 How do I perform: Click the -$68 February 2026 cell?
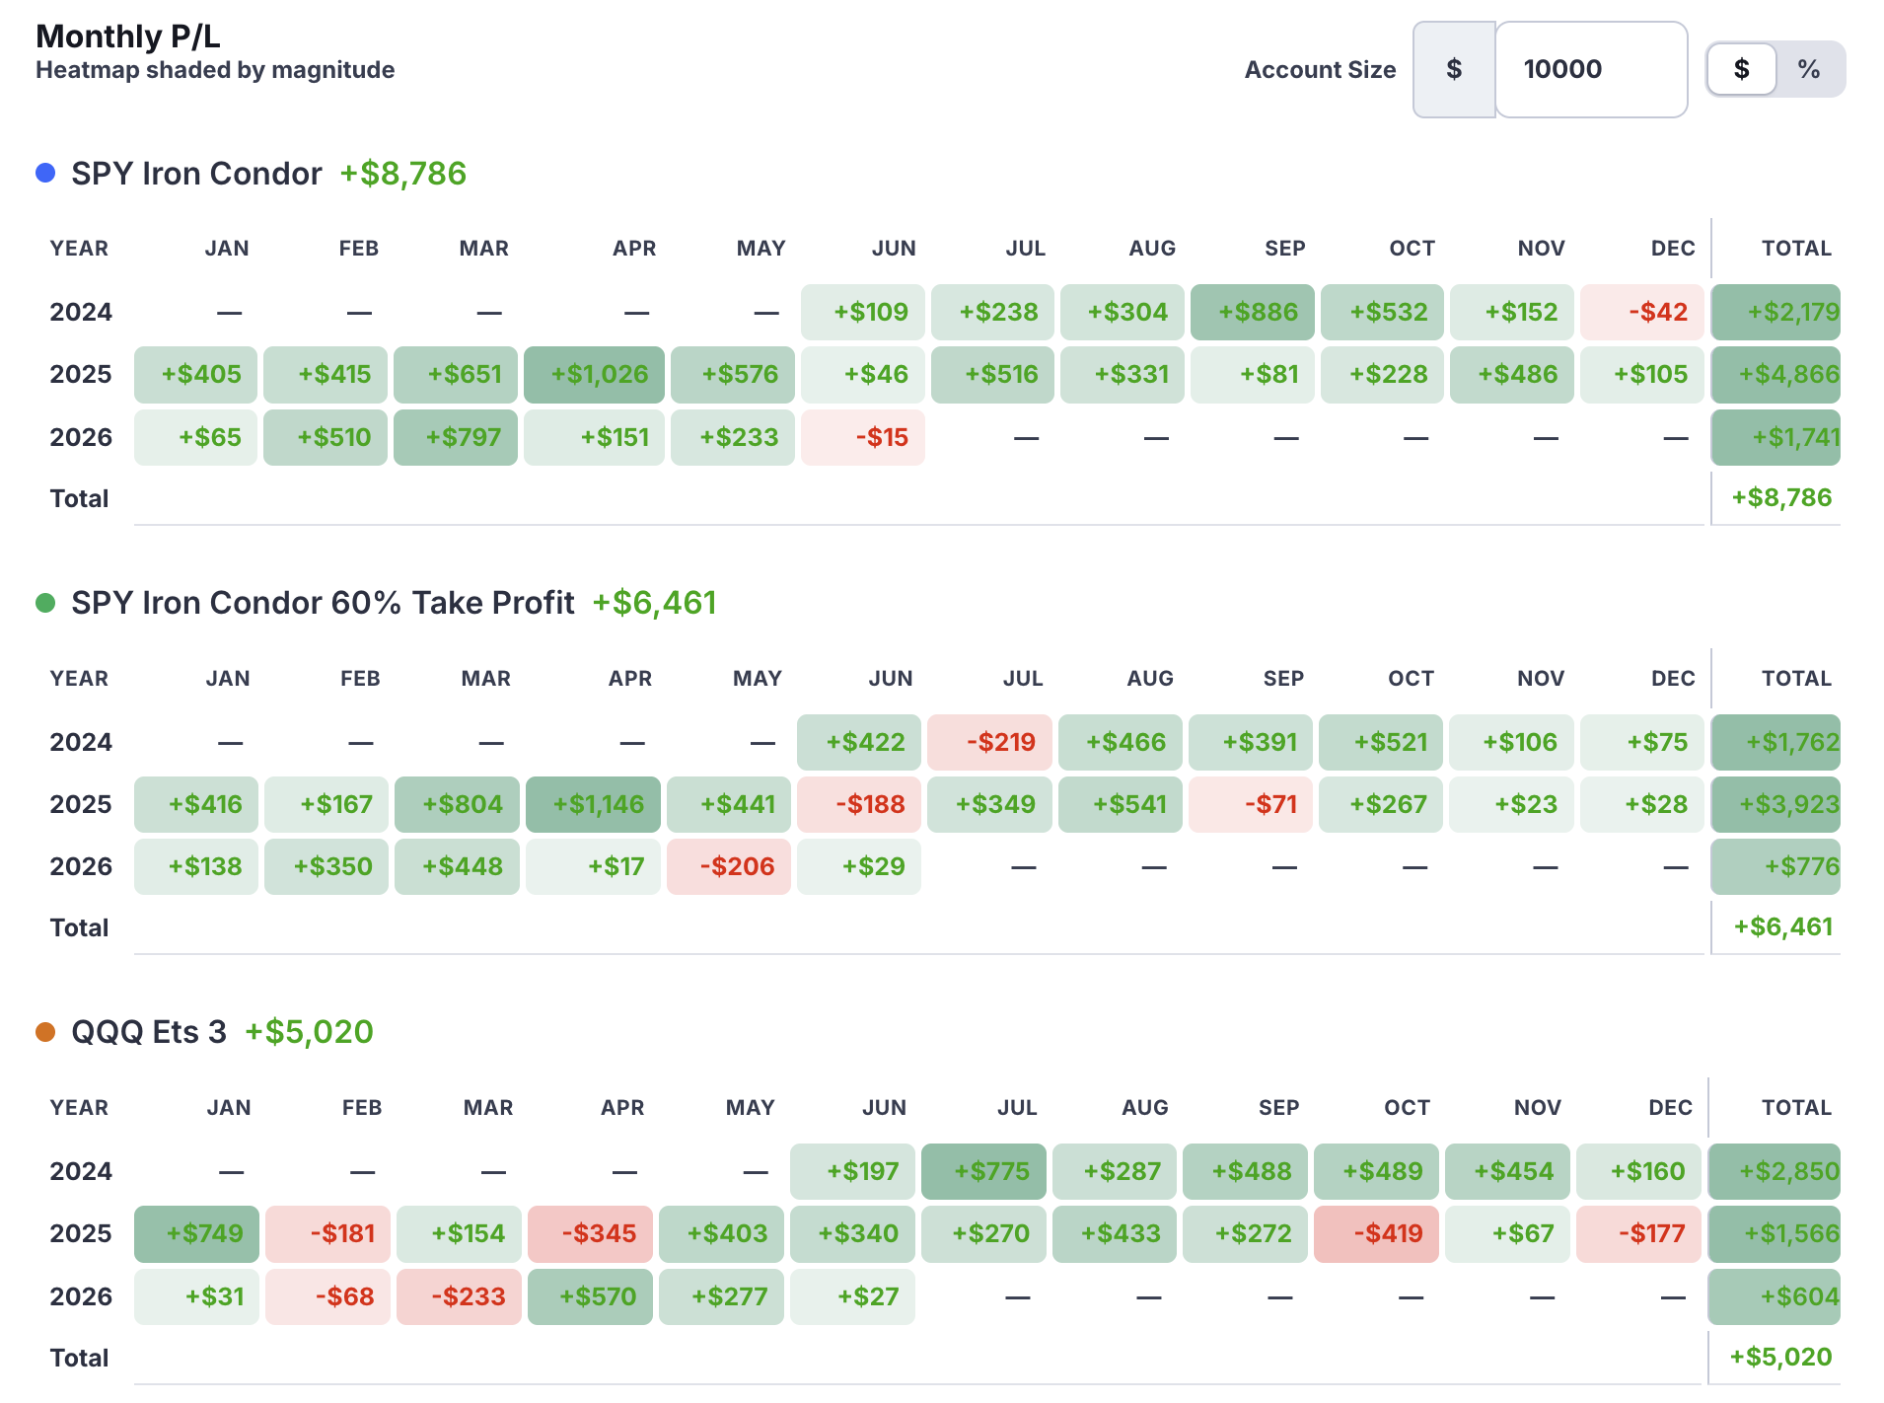(x=327, y=1296)
